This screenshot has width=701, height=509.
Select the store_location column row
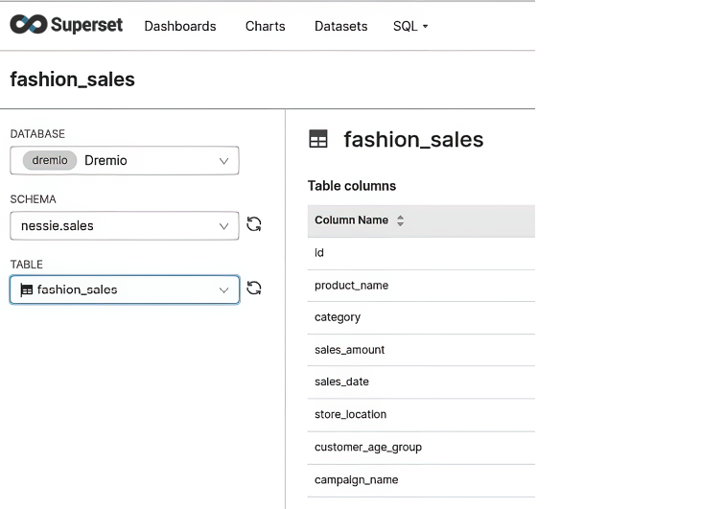[421, 415]
